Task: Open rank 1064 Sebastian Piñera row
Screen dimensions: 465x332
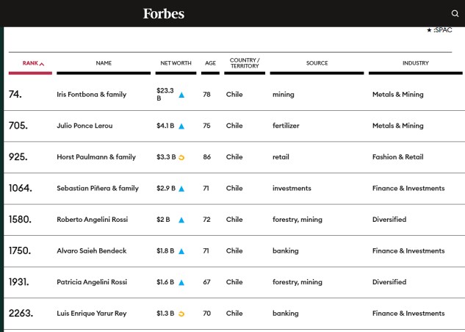Action: pos(98,189)
